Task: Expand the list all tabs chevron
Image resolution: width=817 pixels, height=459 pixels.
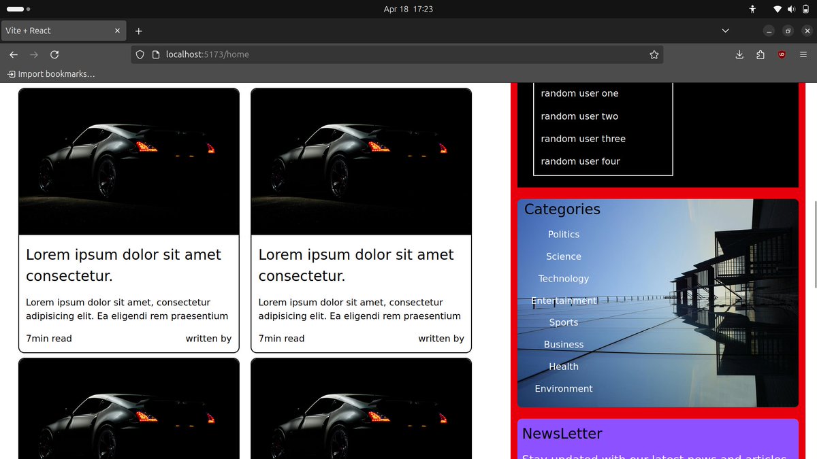Action: [x=725, y=31]
